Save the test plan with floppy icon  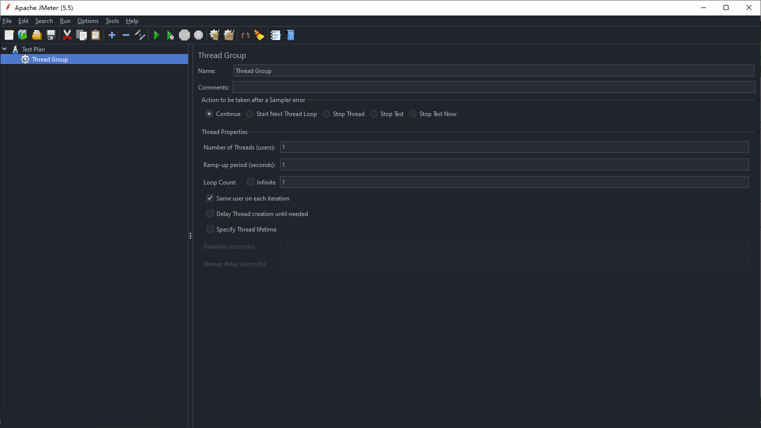(x=50, y=35)
